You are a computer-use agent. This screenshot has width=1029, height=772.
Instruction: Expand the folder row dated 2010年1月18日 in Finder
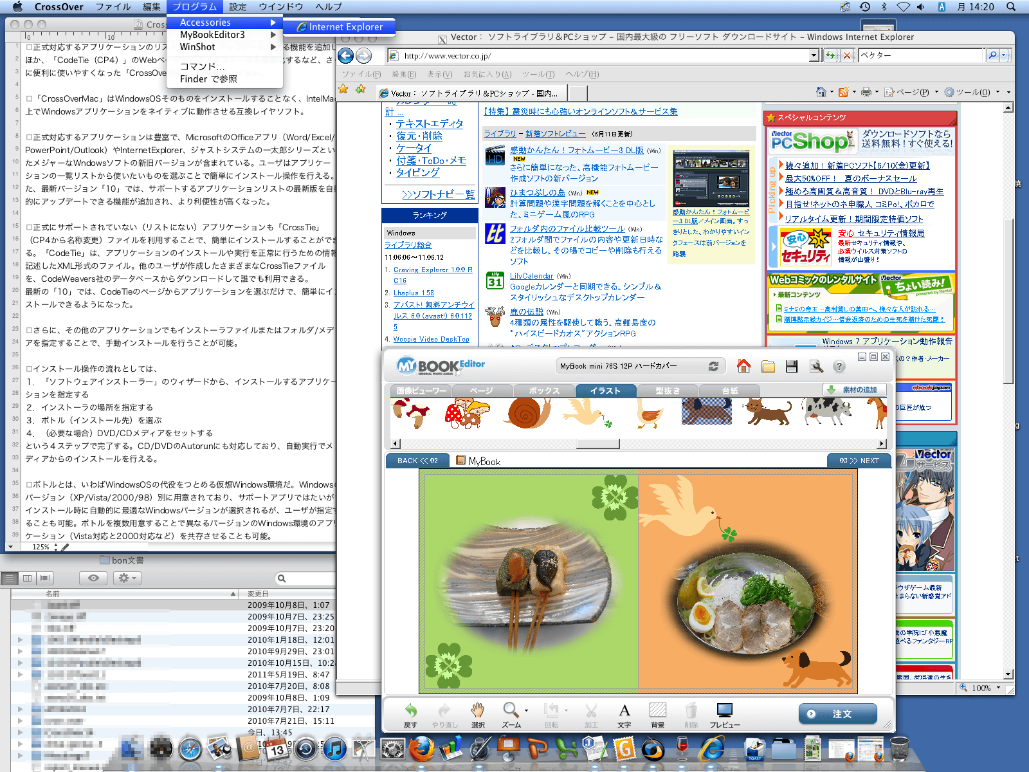[x=21, y=639]
